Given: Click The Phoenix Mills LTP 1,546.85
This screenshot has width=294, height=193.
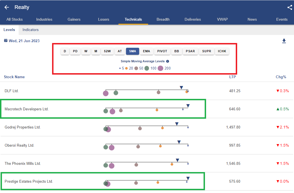Looking at the screenshot, I should coord(233,163).
